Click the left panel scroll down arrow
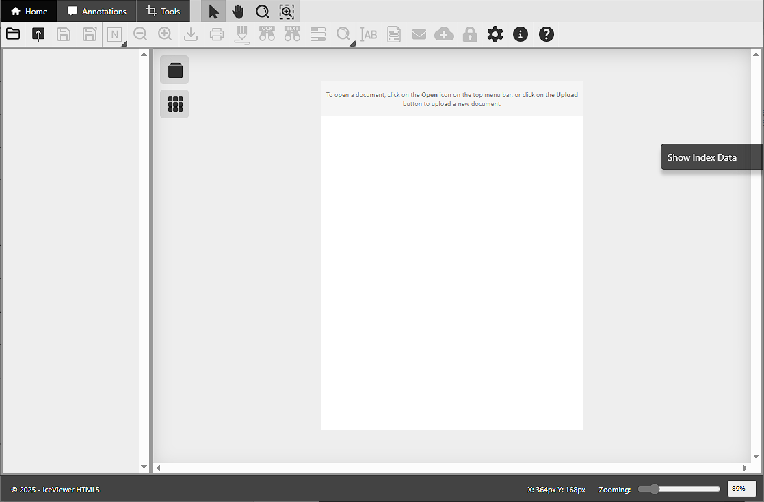Screen dimensions: 764x502 pyautogui.click(x=144, y=466)
